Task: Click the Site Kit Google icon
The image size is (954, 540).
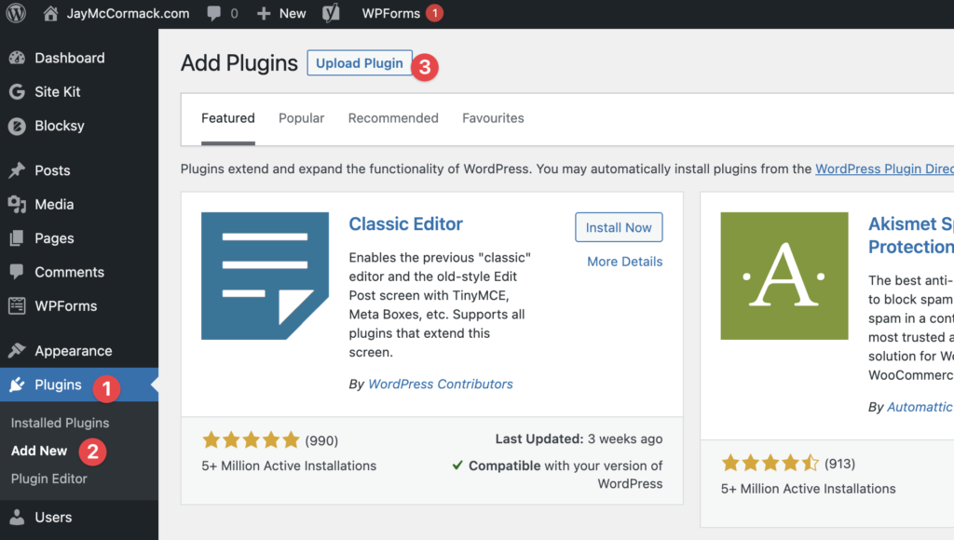Action: coord(17,92)
